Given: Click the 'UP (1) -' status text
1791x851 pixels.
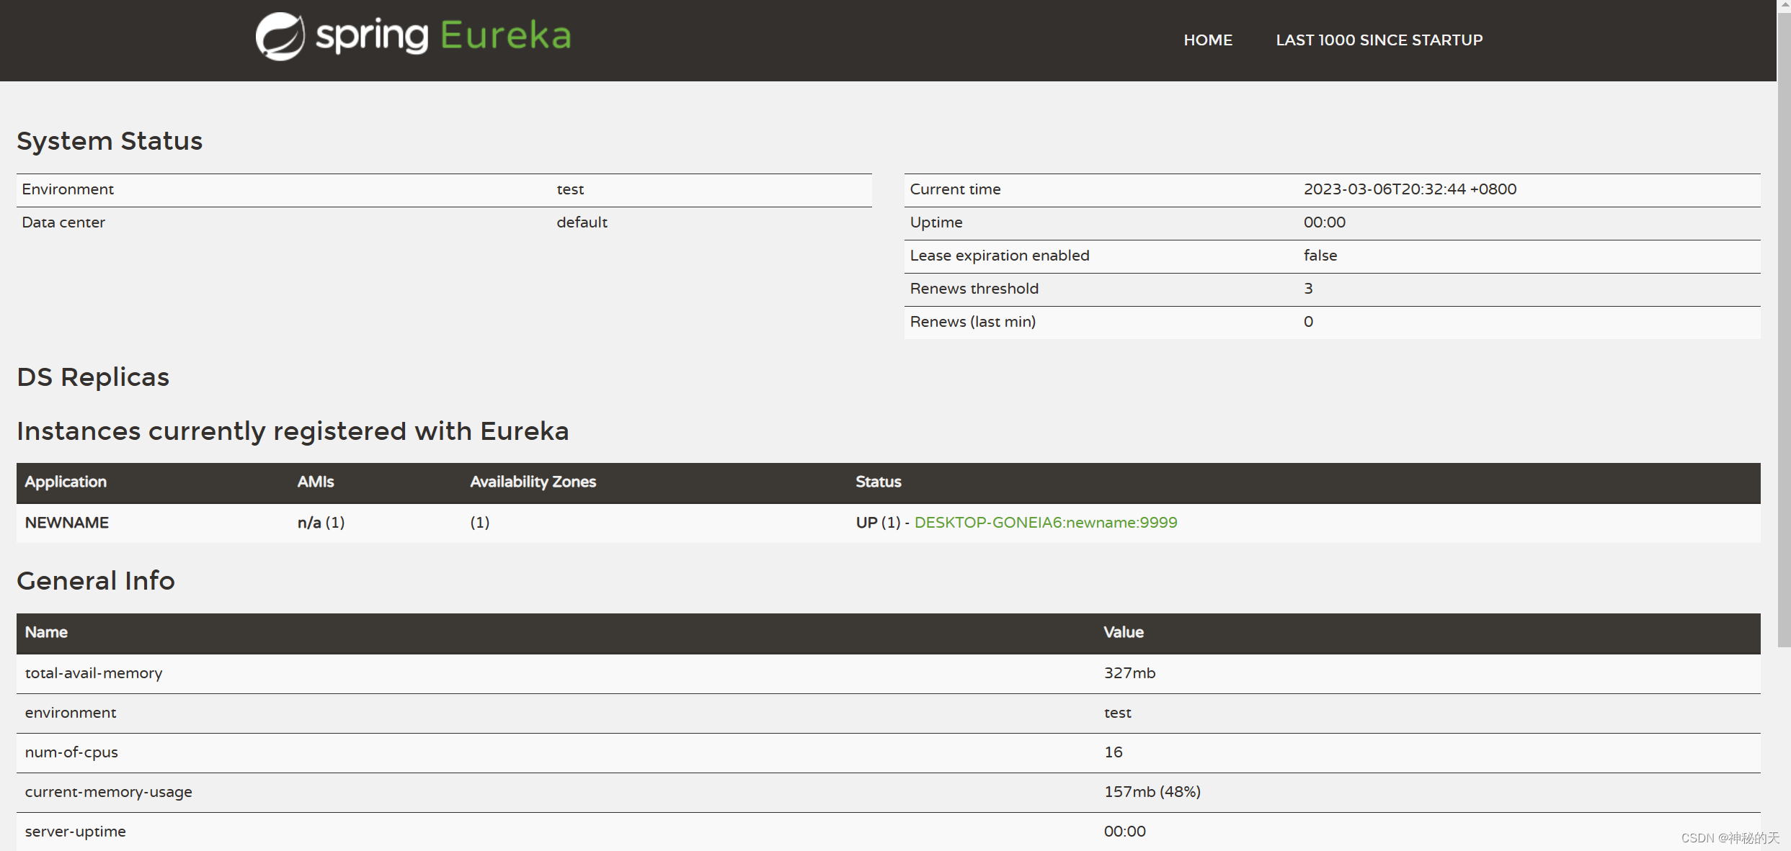Looking at the screenshot, I should 882,523.
